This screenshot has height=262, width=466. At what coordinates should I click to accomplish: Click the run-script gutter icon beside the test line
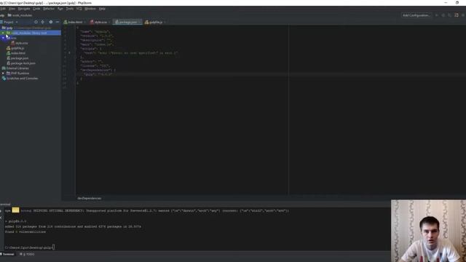(70, 53)
